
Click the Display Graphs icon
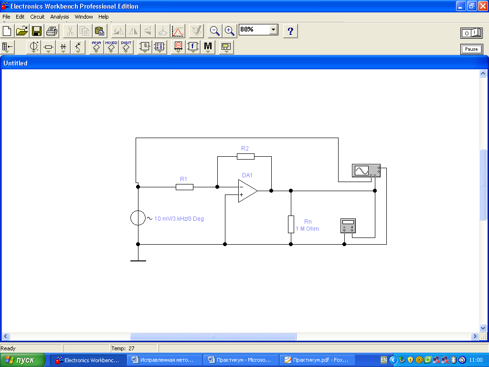pos(178,31)
